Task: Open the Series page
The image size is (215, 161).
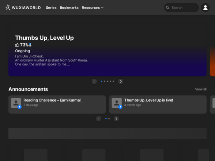Action: pos(51,8)
